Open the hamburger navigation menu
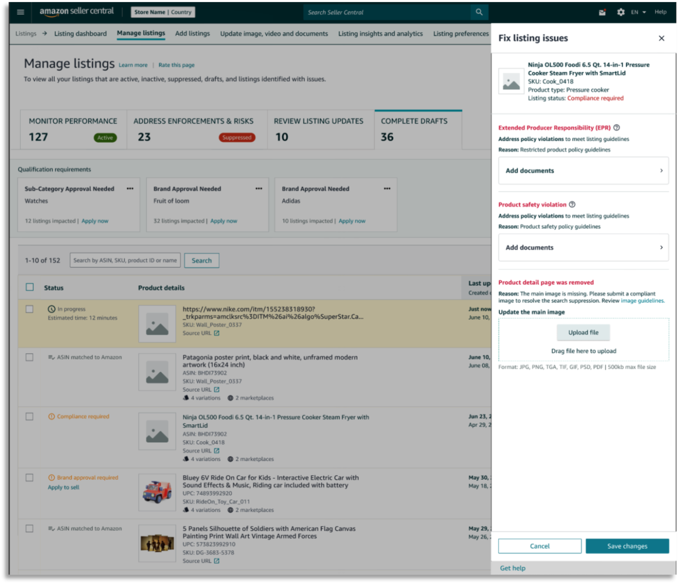The image size is (679, 585). click(x=21, y=12)
